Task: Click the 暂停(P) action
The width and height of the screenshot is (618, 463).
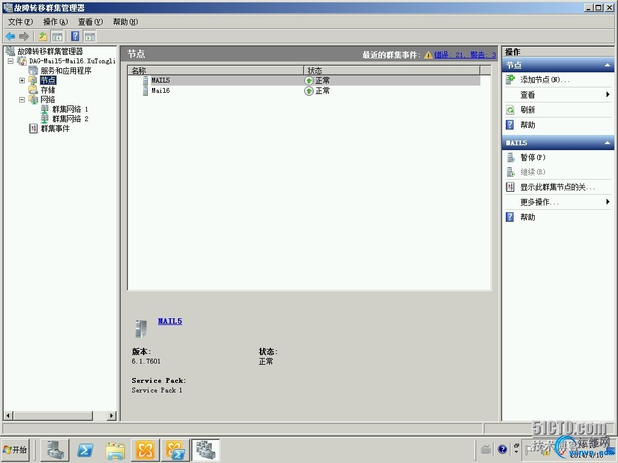Action: [x=533, y=157]
